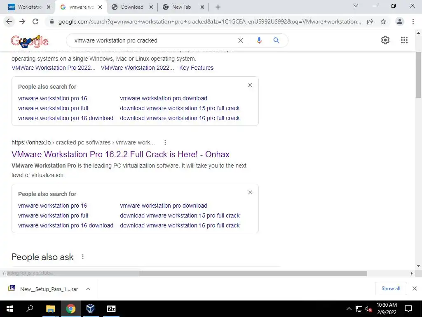Open the Key Features sitelink

click(196, 68)
